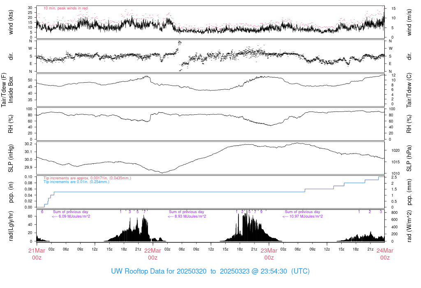This screenshot has height=288, width=421.
Task: Click the "23Mar 00z" date label
Action: click(x=269, y=254)
